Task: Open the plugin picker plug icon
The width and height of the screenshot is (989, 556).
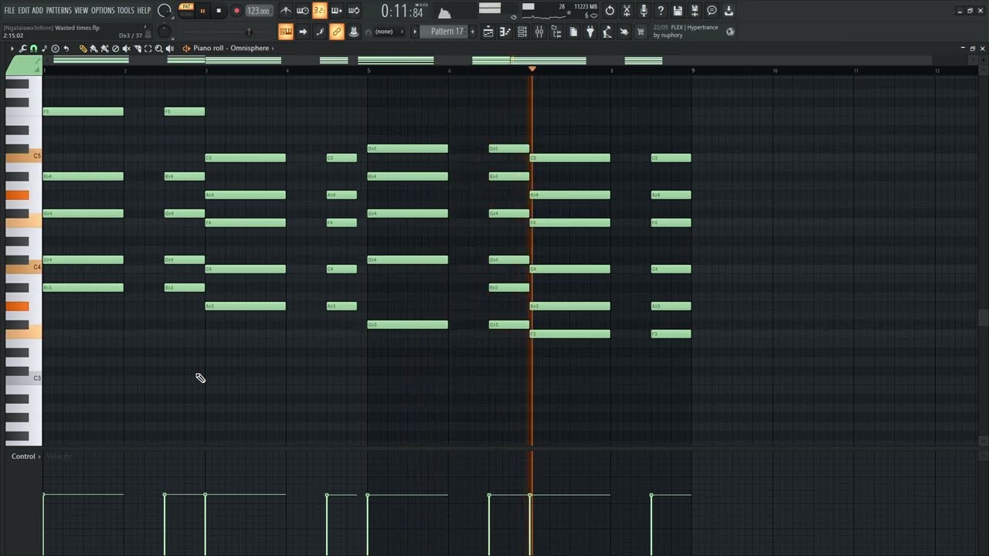Action: [590, 32]
